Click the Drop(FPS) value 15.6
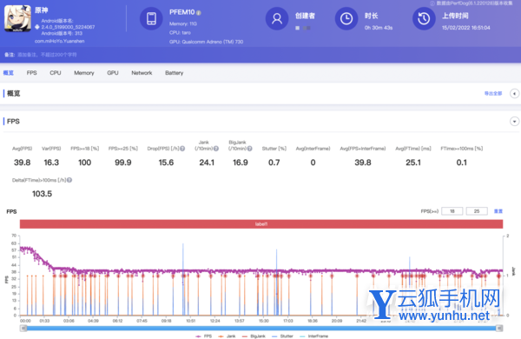This screenshot has width=521, height=339. [166, 163]
